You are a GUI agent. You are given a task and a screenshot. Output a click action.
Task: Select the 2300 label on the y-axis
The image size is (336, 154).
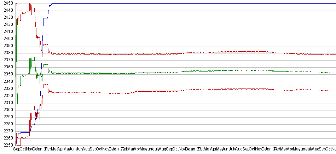point(7,110)
